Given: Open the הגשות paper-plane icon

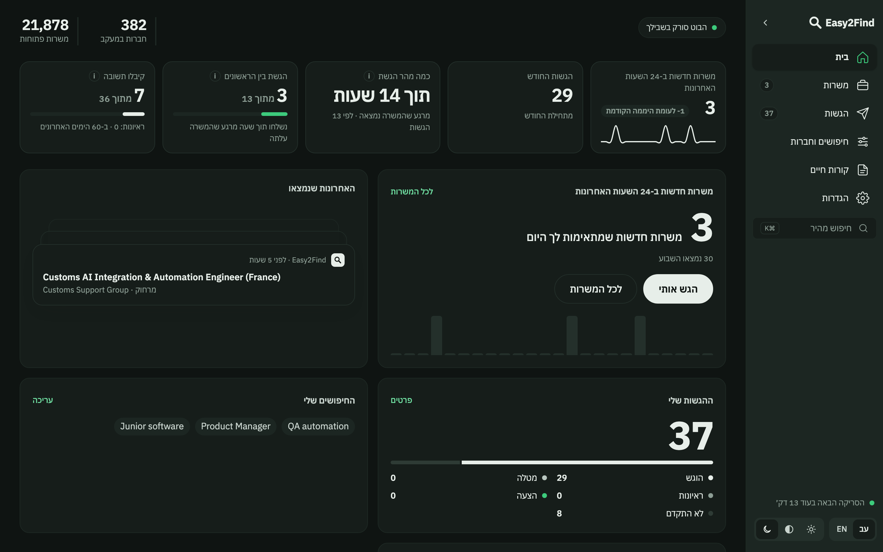Looking at the screenshot, I should (x=862, y=113).
